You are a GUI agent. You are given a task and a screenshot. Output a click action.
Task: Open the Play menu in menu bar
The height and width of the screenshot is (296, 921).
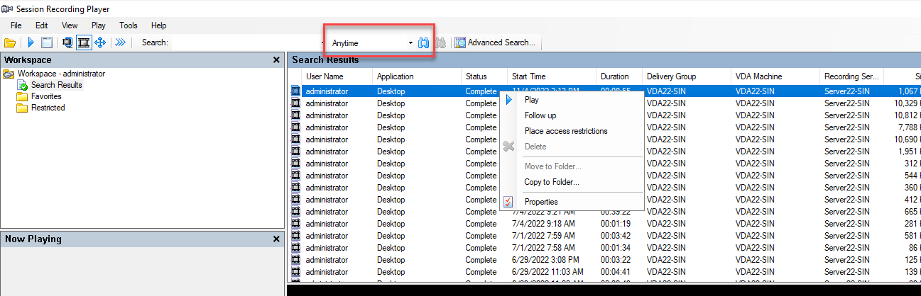(99, 25)
